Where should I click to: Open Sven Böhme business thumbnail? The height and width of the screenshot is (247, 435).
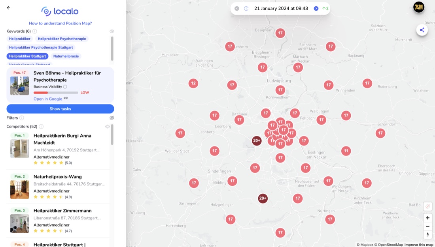pos(19,86)
